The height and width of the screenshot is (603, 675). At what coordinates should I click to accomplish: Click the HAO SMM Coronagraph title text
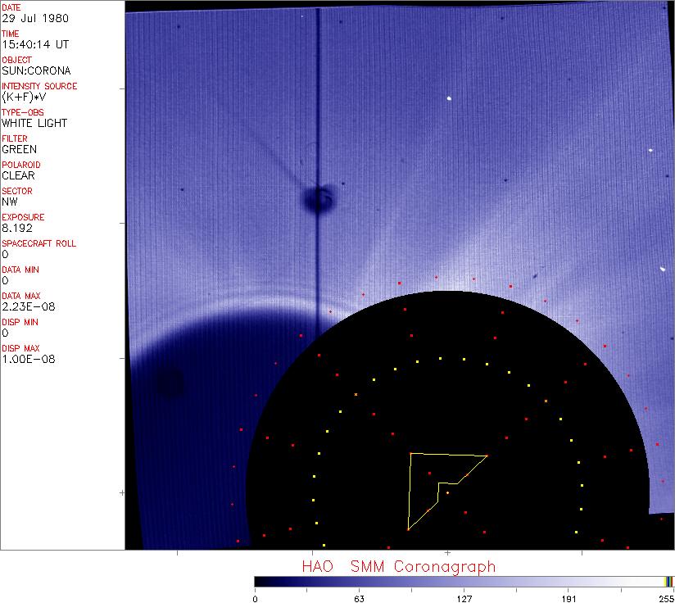[x=398, y=566]
